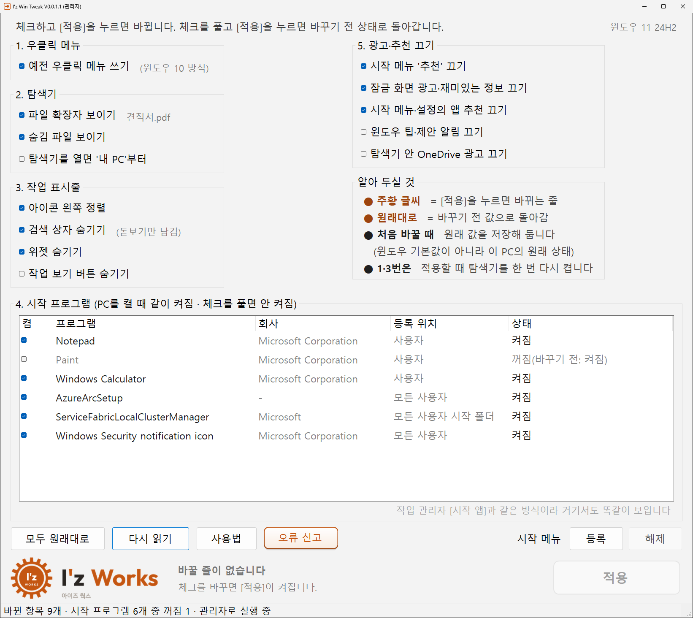Select 'Windows Calculator' program name
Image resolution: width=693 pixels, height=618 pixels.
coord(101,379)
